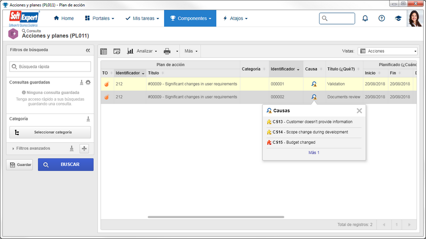Sort by Título column
This screenshot has height=239, width=426.
coord(193,73)
